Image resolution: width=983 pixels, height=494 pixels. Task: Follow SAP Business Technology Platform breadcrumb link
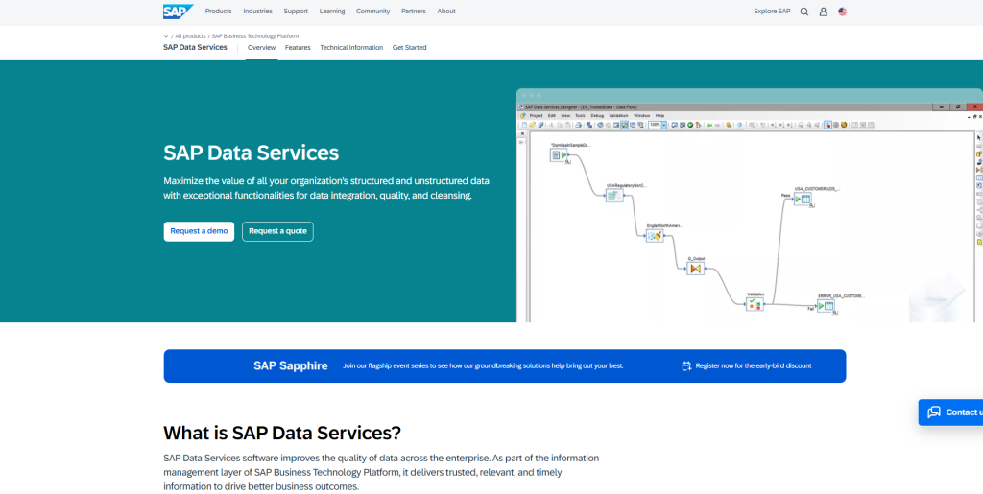255,36
